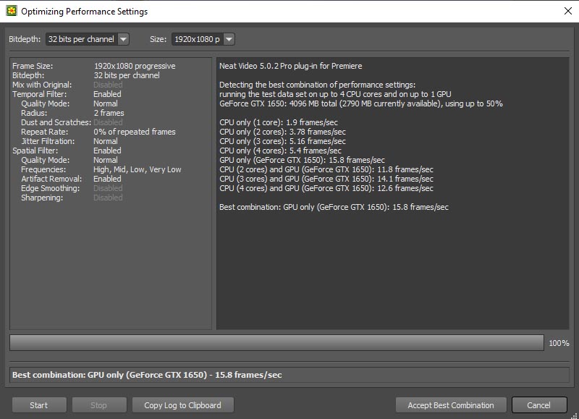Click the Start button
The width and height of the screenshot is (579, 419).
(39, 405)
